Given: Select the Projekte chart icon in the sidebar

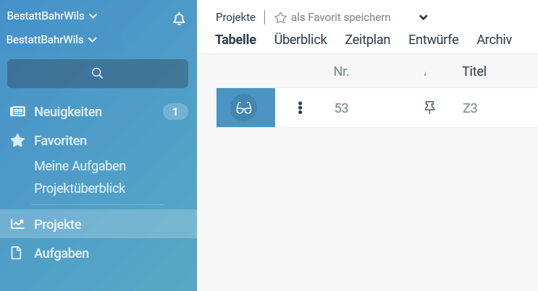Looking at the screenshot, I should (17, 225).
